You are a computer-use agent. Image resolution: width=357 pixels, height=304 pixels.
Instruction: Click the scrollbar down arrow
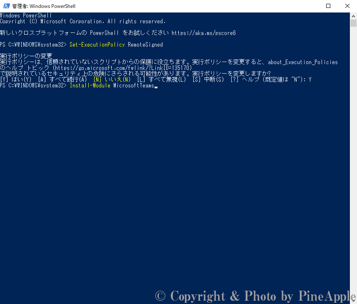click(353, 300)
